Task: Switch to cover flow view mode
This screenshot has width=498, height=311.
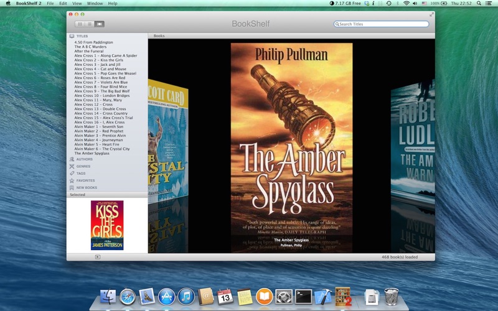Action: tap(100, 24)
